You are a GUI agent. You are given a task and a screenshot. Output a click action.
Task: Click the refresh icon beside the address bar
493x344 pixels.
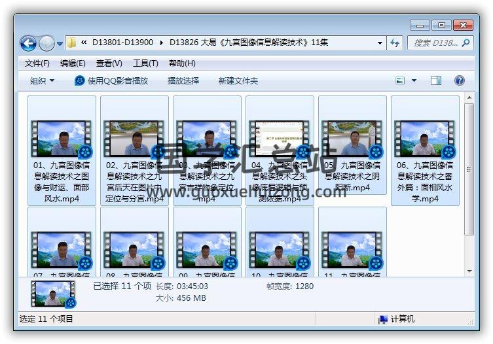[395, 43]
